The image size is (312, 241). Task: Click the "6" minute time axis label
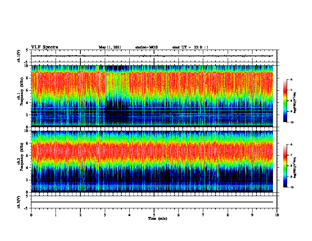tap(179, 215)
